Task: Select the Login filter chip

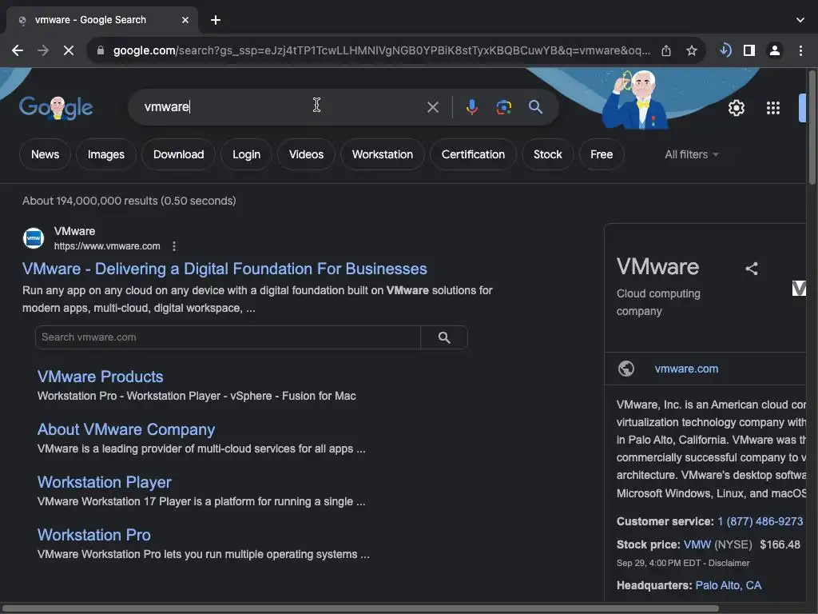Action: (246, 154)
